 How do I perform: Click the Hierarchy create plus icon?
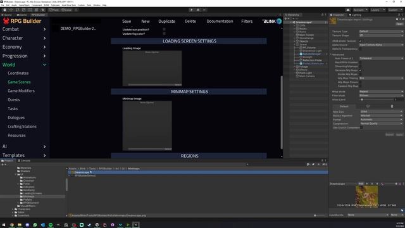click(x=286, y=18)
